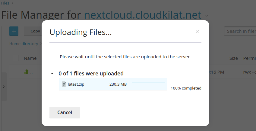The width and height of the screenshot is (256, 131).
Task: Click the latest.zip unknown file type icon
Action: [64, 84]
